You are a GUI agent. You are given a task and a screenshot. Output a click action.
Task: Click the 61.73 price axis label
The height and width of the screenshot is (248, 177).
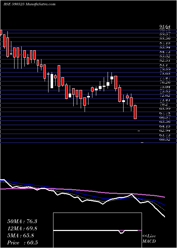pos(165,135)
